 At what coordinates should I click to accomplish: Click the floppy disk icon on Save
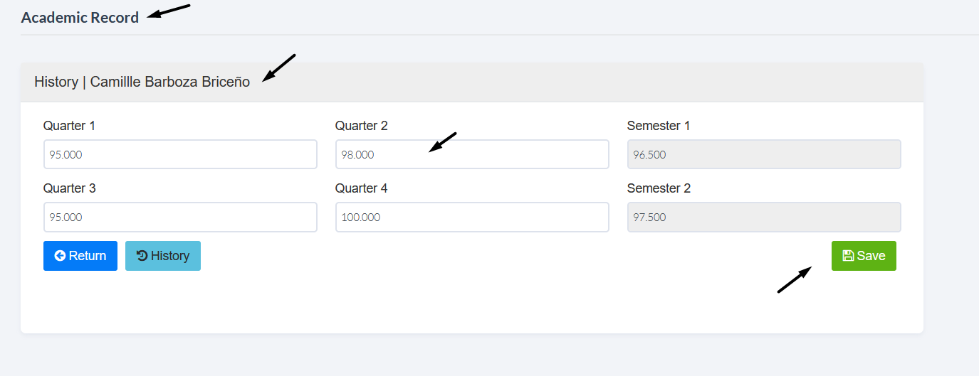tap(848, 256)
